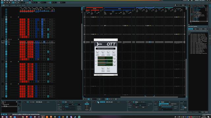The width and height of the screenshot is (211, 118).
Task: Click the Out Gain knob in OTT
Action: 114,52
